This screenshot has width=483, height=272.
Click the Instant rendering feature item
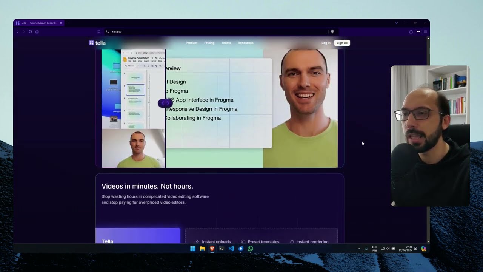tap(309, 242)
